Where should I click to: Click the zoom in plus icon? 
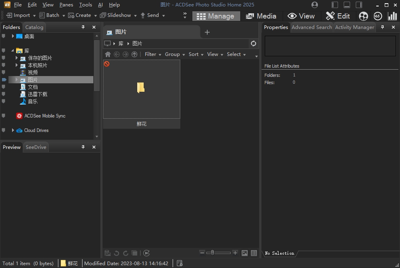point(235,253)
